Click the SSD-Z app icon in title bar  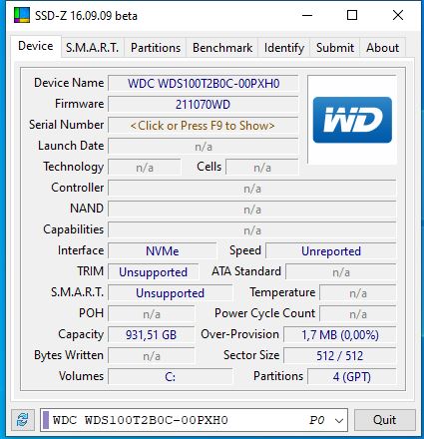(22, 15)
